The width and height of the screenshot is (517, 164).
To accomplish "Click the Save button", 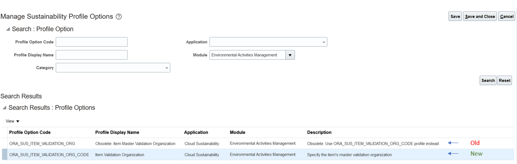I will point(455,16).
